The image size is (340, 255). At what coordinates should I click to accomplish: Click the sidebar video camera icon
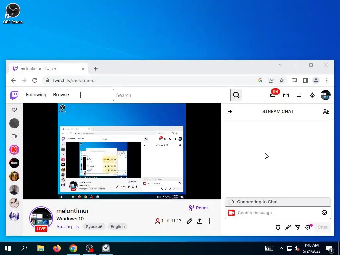click(14, 136)
